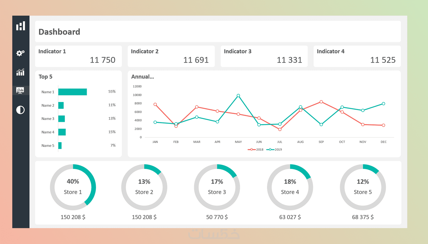
Task: Click the 40% donut value
Action: coord(73,181)
